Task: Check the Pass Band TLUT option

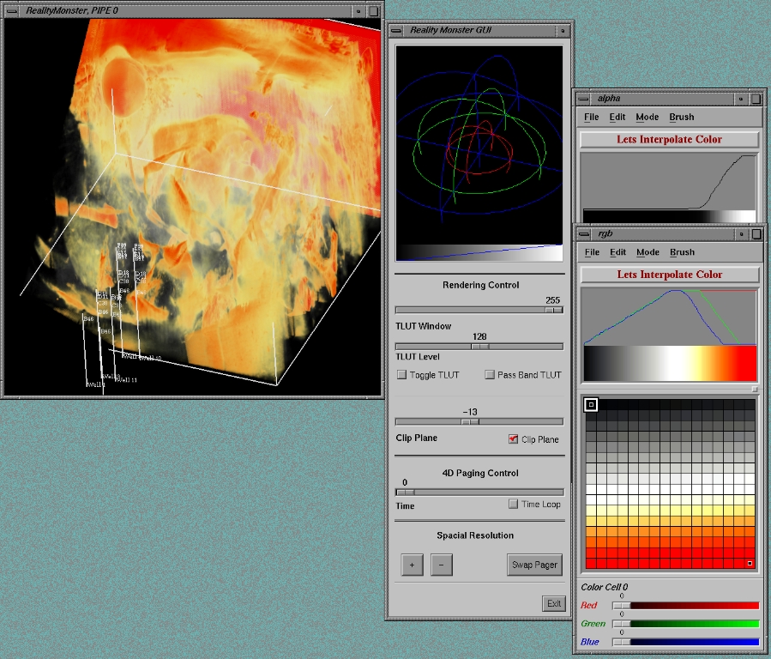Action: point(490,375)
